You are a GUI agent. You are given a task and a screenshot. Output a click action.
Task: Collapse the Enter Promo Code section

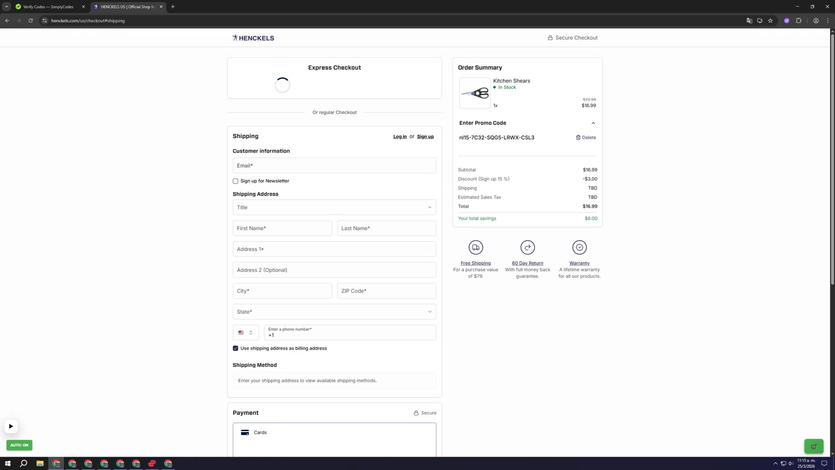[x=593, y=123]
